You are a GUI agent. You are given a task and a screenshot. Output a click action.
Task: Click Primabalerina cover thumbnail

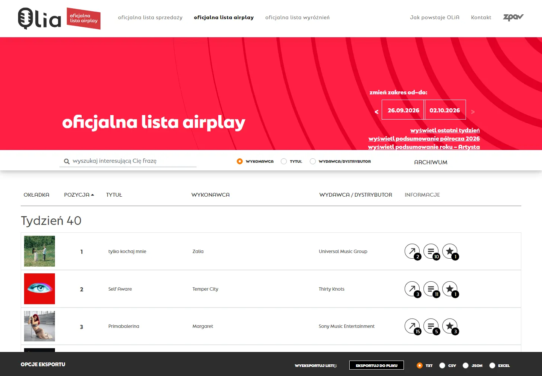click(40, 326)
